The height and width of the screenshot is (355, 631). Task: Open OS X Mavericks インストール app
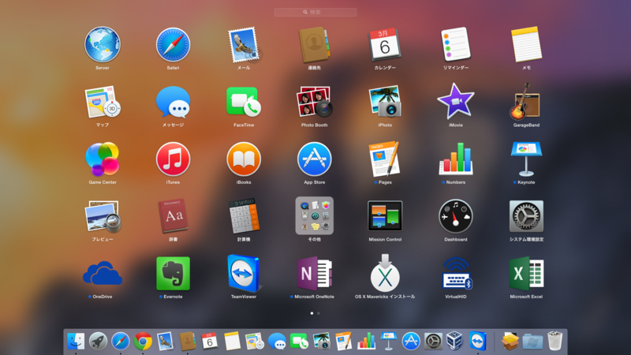[x=385, y=273]
